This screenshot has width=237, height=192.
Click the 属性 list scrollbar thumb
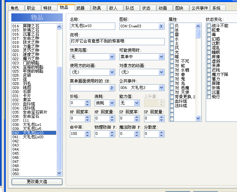(198, 34)
